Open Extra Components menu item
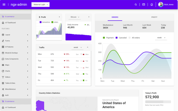 (x=16, y=59)
